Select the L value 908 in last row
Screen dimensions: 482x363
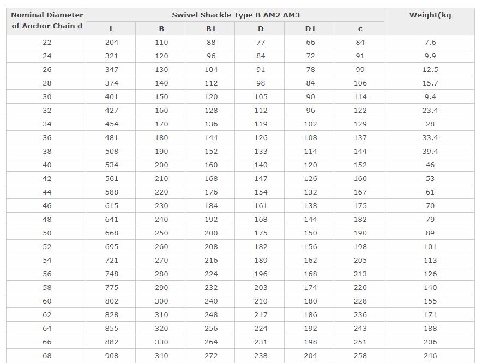[x=111, y=355]
